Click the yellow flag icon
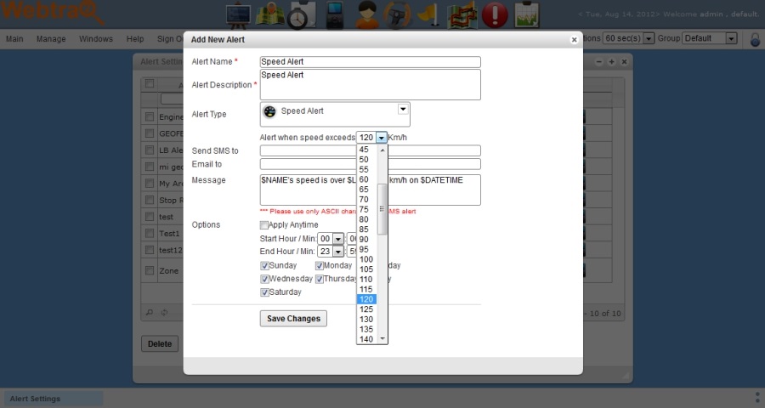765x408 pixels. click(x=431, y=14)
